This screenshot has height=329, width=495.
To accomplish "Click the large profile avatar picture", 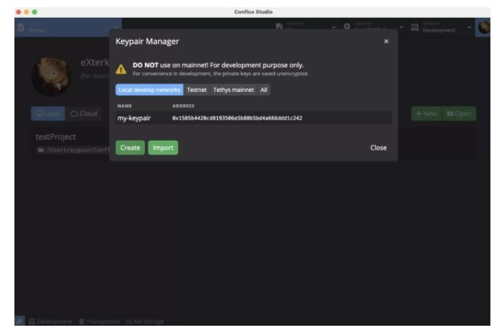I will tap(51, 76).
